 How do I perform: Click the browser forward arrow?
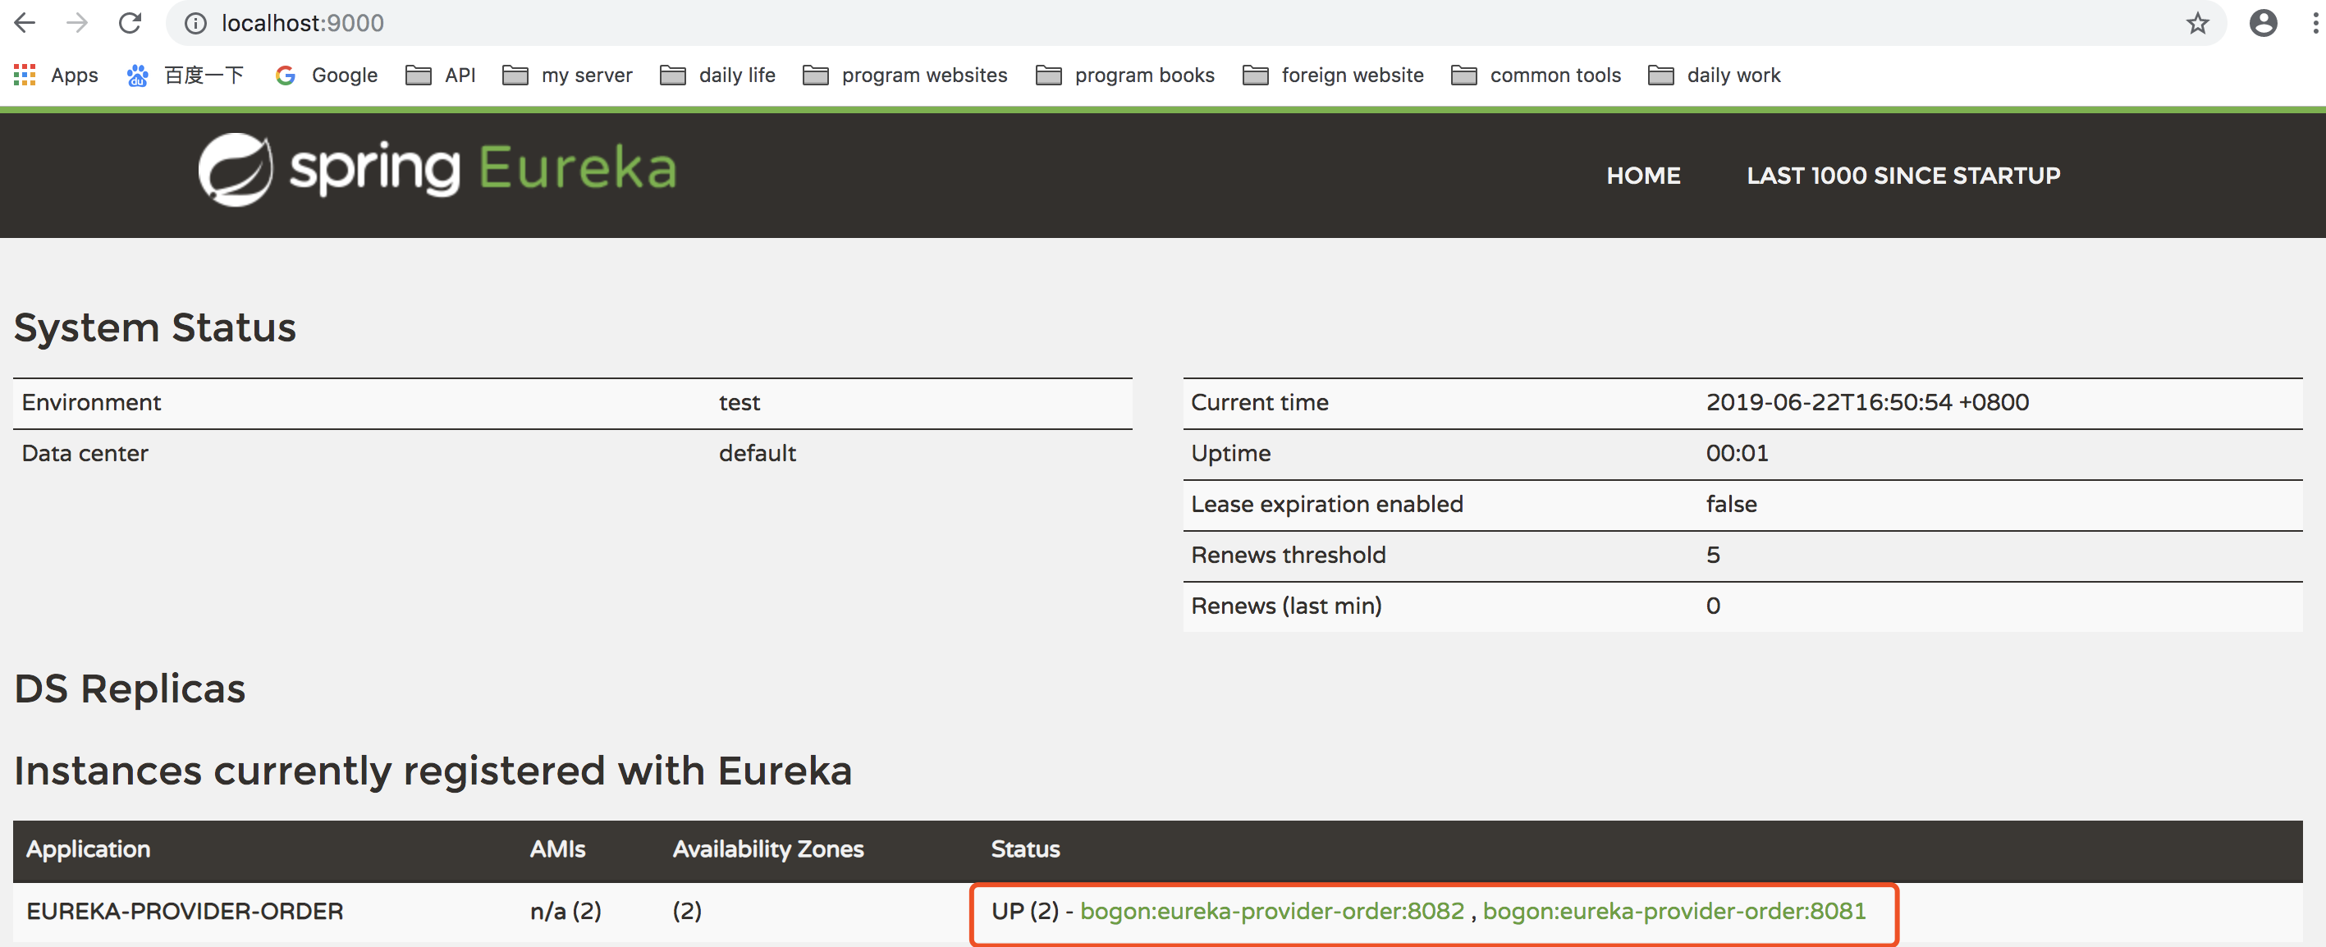[78, 23]
